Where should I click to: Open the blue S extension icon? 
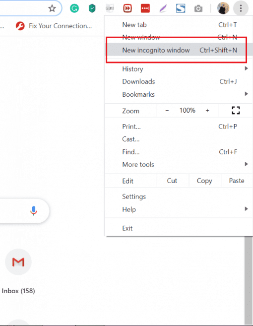[181, 8]
